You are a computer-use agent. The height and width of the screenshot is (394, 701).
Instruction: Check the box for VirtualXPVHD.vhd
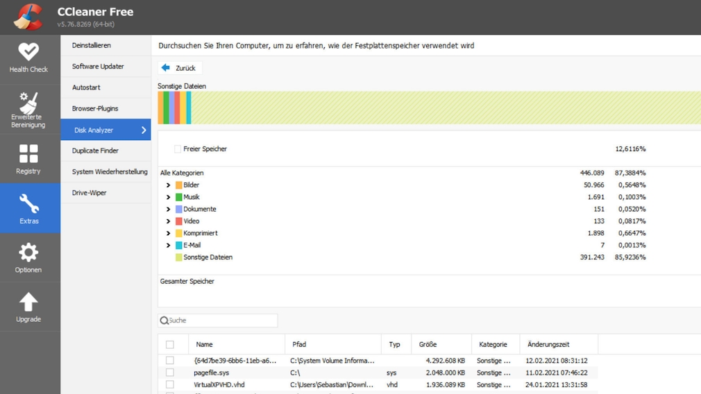(x=170, y=384)
